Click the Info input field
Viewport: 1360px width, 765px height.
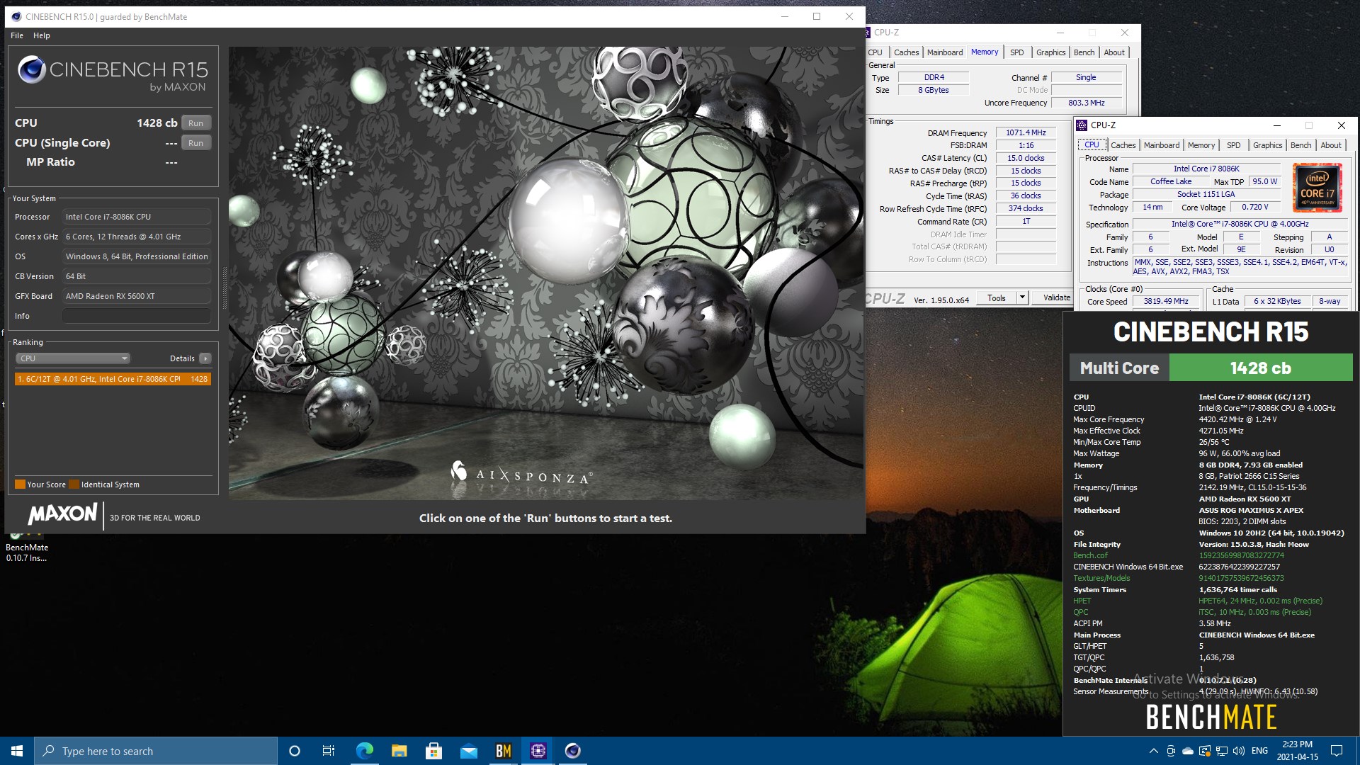137,316
